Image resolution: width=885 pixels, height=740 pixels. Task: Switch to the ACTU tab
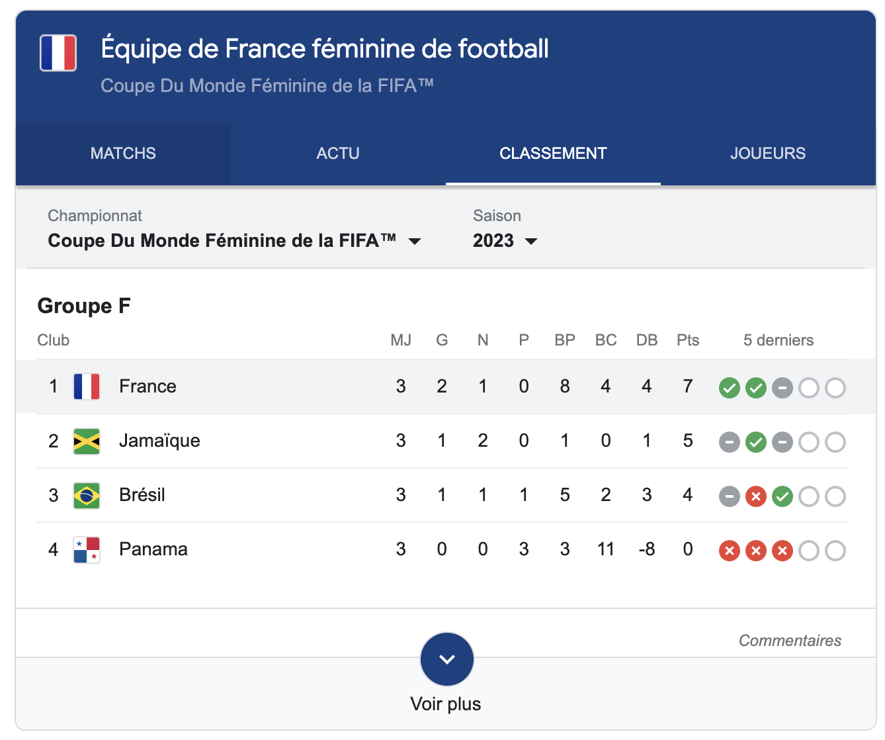click(x=338, y=154)
